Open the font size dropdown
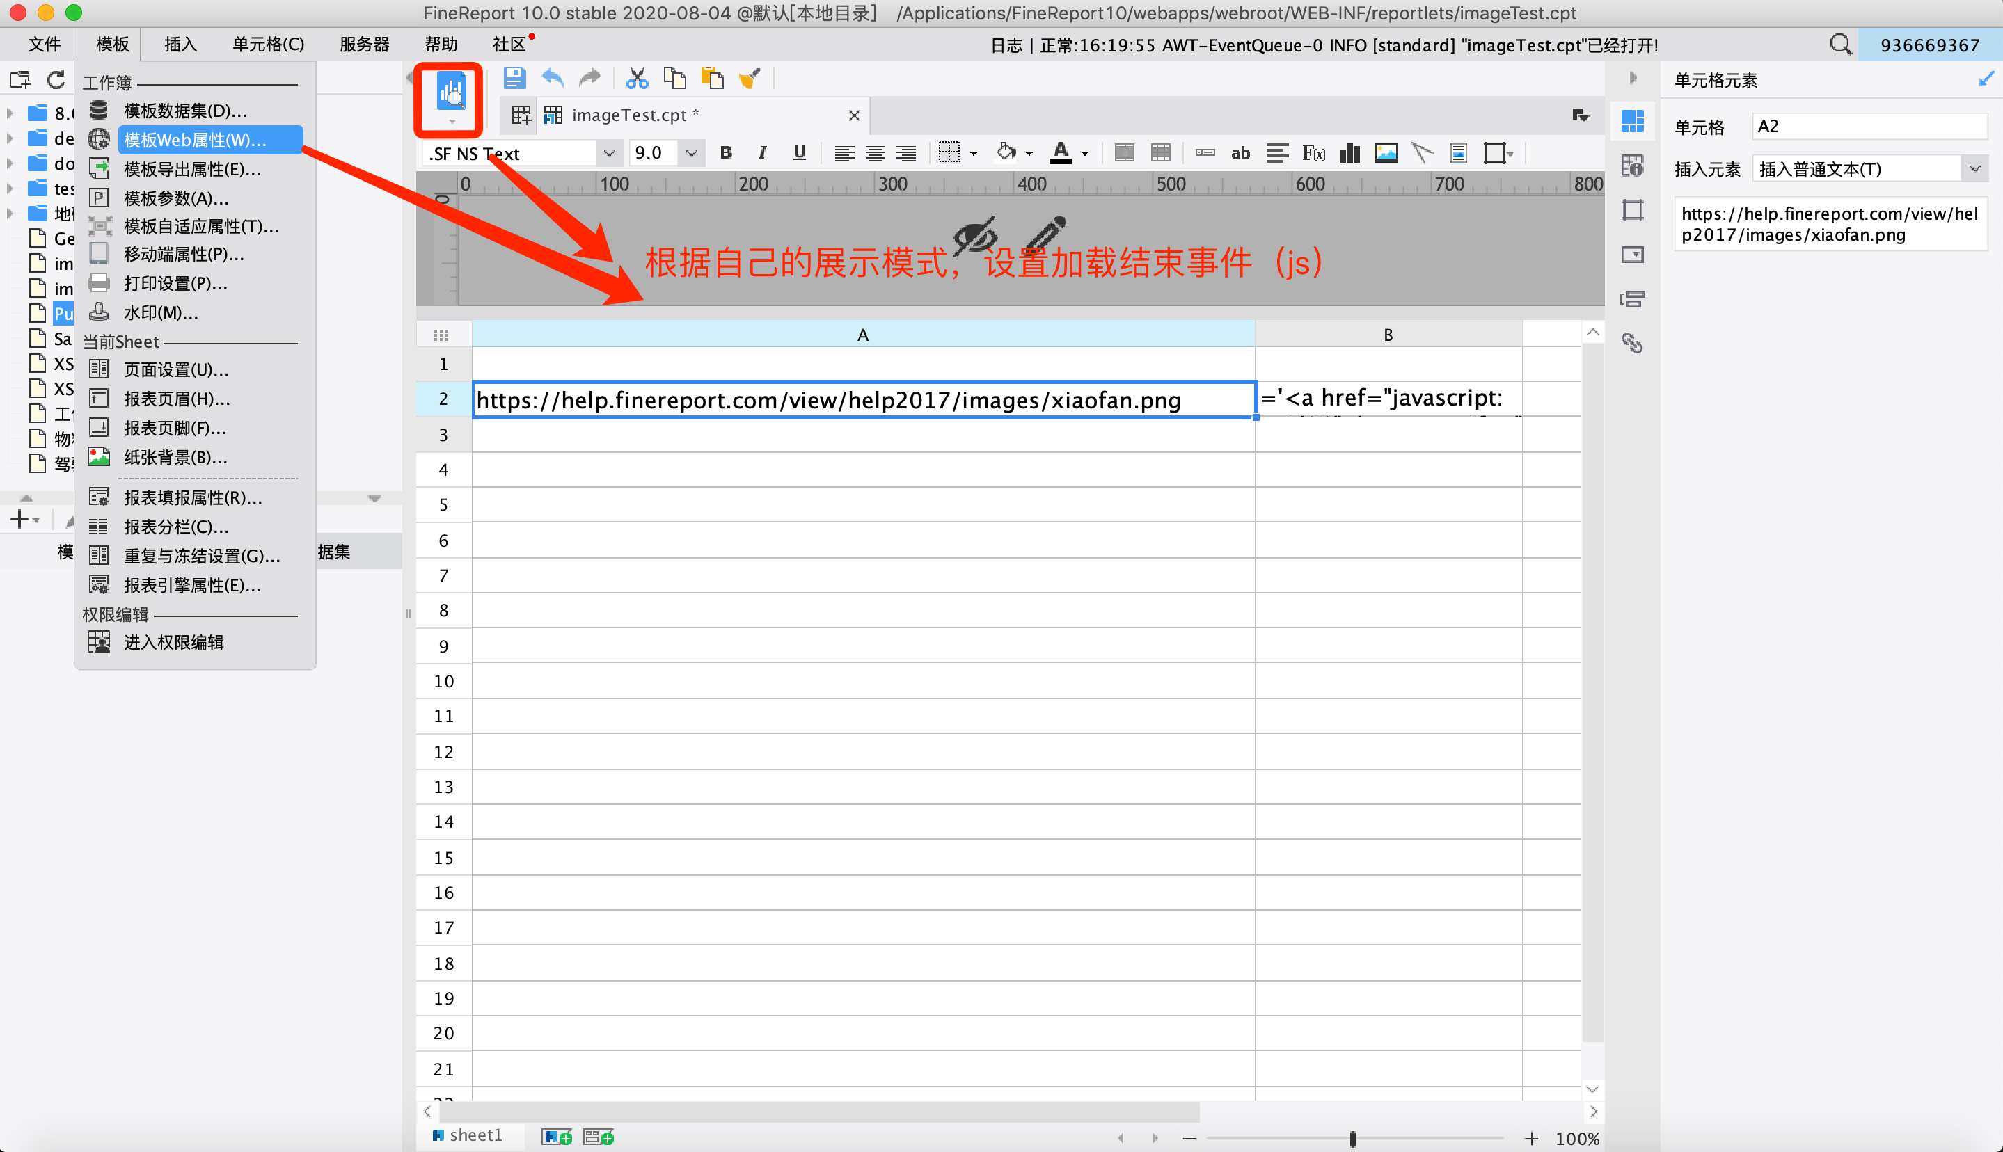 pyautogui.click(x=691, y=154)
